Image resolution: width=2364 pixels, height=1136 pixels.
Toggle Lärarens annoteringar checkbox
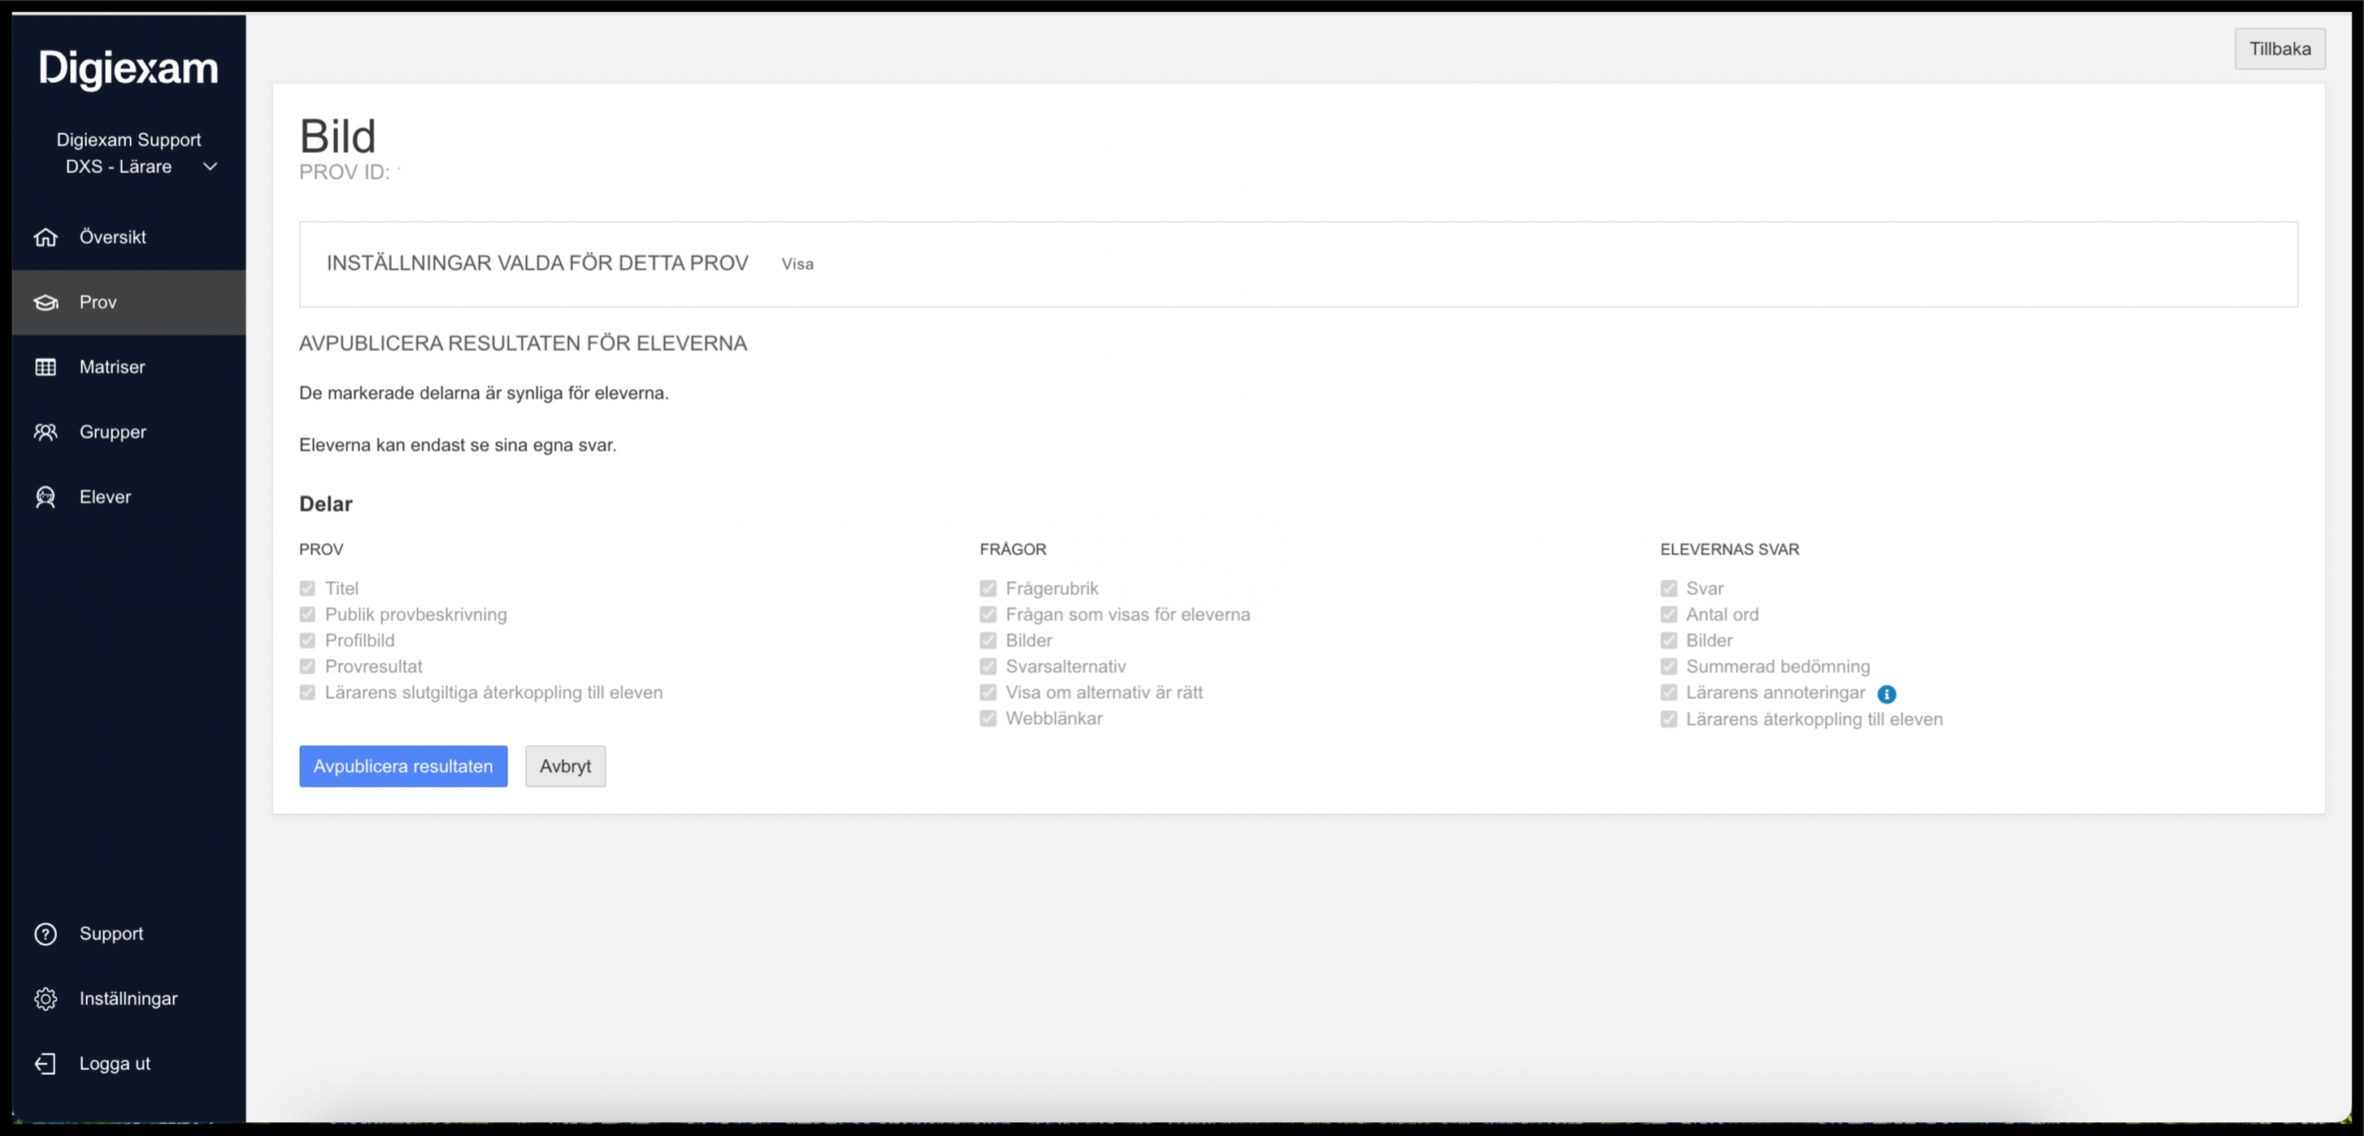[x=1669, y=693]
